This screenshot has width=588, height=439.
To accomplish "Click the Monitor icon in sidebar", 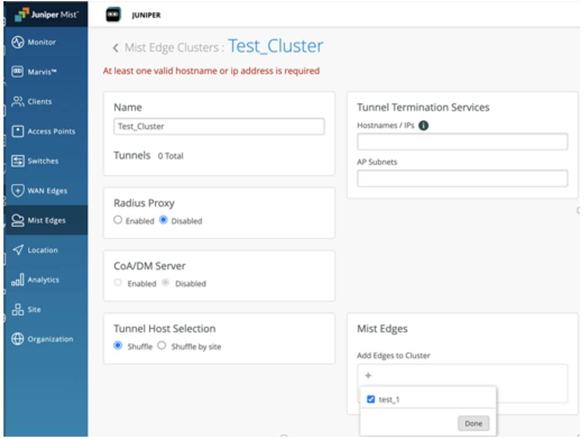I will (17, 43).
